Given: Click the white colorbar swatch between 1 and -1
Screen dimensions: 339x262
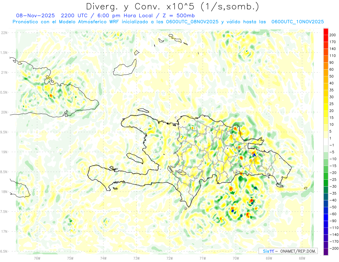Looking at the screenshot, I should click(326, 142).
